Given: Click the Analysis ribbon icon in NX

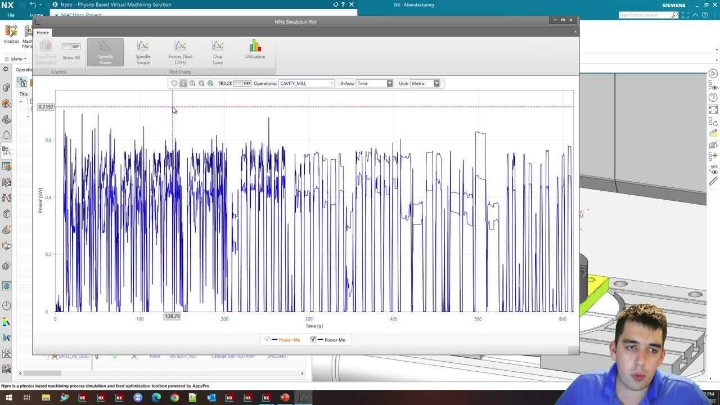Looking at the screenshot, I should 11,34.
